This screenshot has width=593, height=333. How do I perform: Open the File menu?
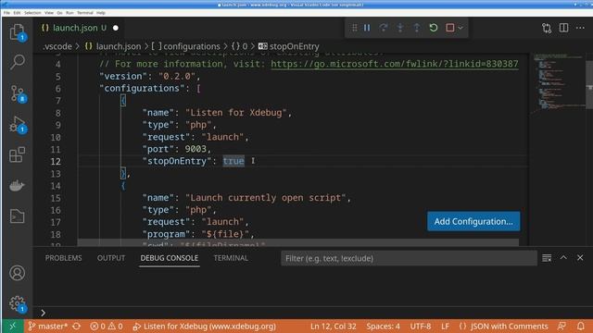click(6, 13)
